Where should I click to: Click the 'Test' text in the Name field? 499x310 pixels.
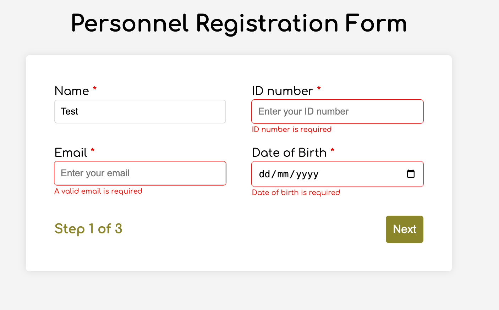point(70,111)
